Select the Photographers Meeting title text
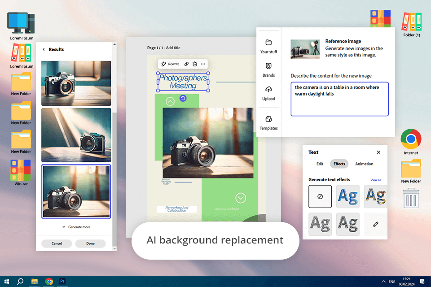 [x=183, y=82]
